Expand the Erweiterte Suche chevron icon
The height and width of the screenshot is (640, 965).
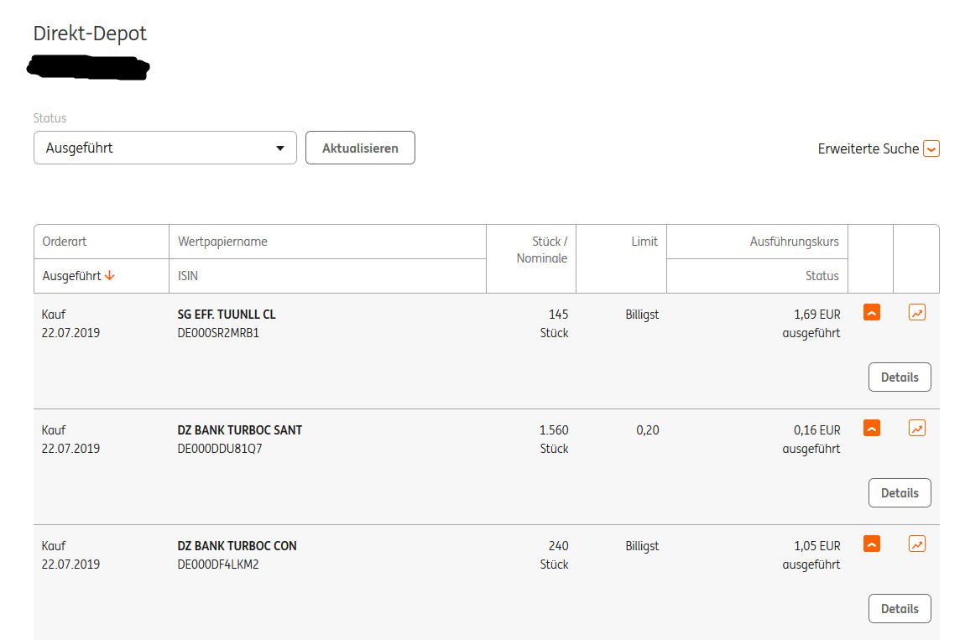pos(931,148)
